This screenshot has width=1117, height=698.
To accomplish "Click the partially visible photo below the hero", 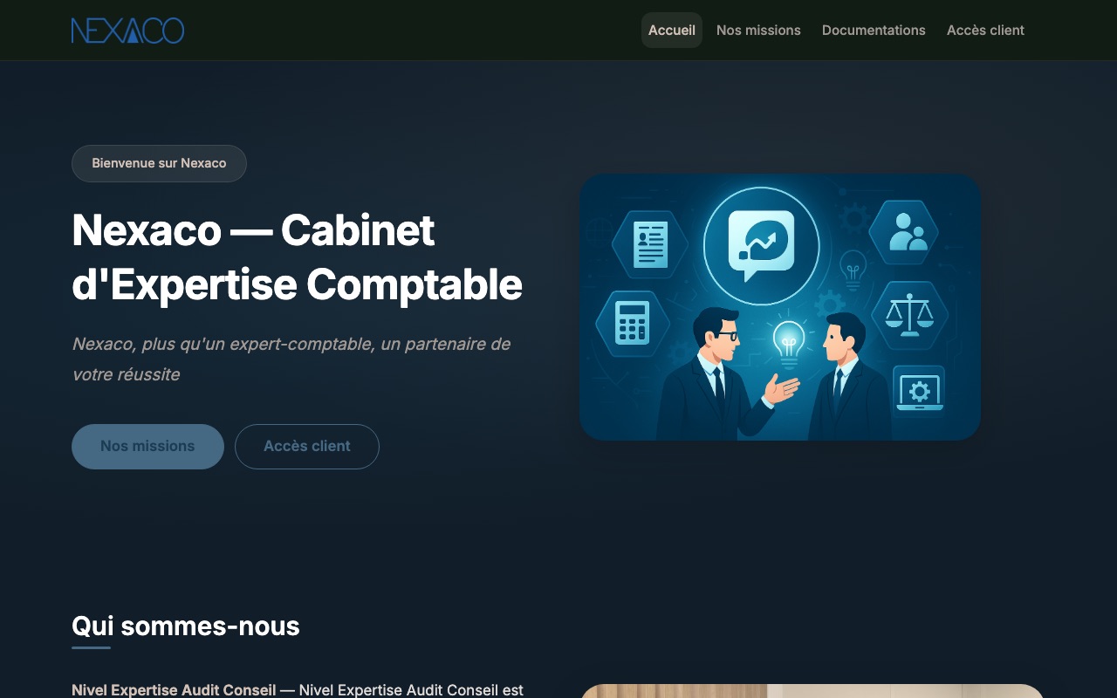I will click(x=812, y=691).
